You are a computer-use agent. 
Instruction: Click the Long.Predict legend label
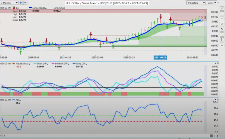[x=39, y=8]
